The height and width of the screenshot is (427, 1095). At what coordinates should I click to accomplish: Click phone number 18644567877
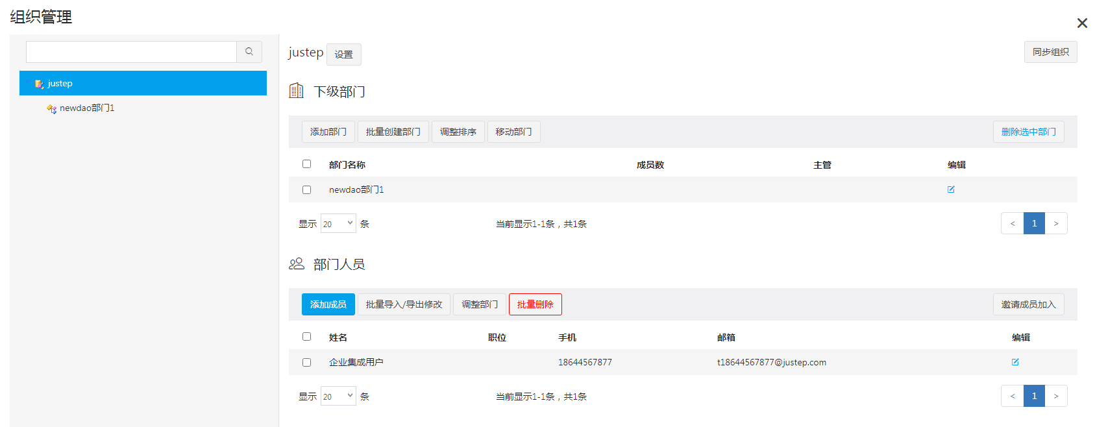585,362
